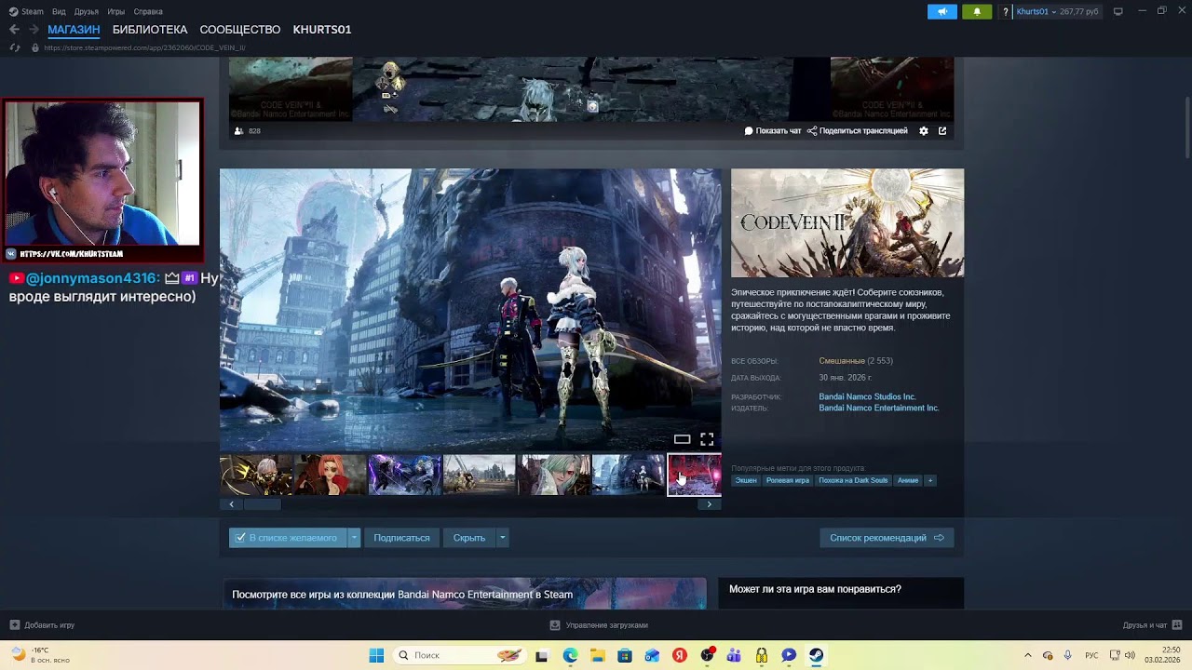Show broadcast chat
The image size is (1192, 670).
(x=773, y=131)
